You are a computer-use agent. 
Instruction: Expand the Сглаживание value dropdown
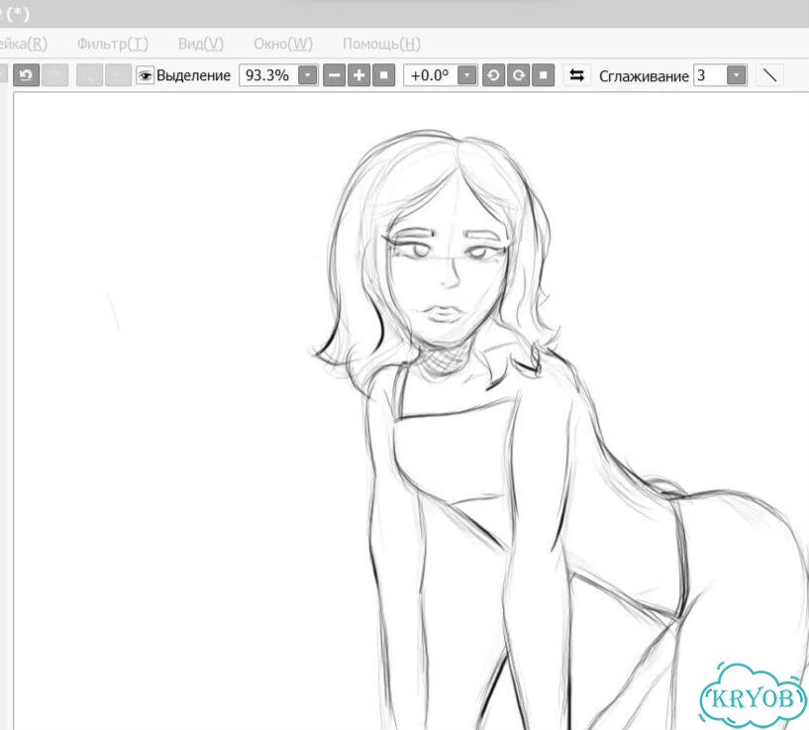tap(737, 75)
